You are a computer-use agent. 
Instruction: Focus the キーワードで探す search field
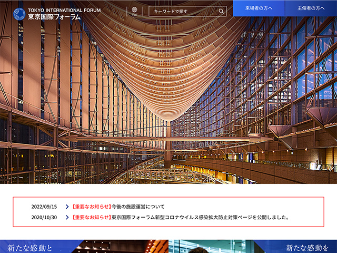tap(187, 11)
